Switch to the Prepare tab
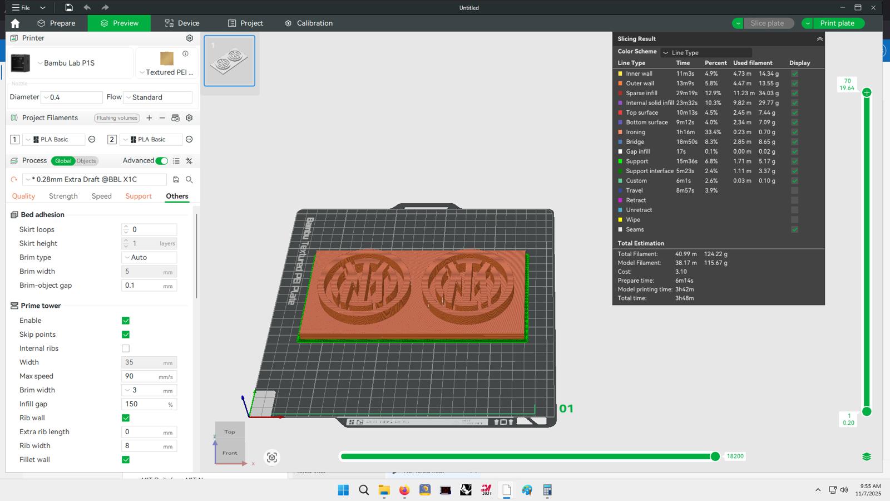 (56, 23)
